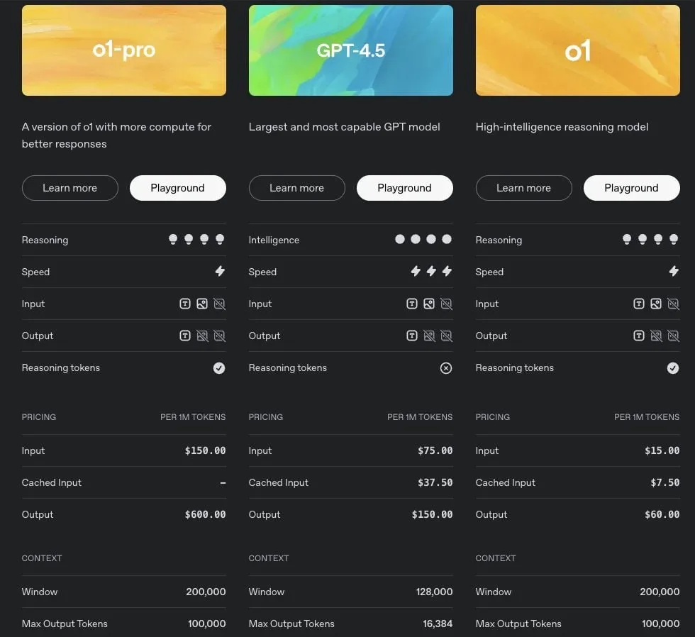Viewport: 695px width, 637px height.
Task: Click GPT-4.5 Reasoning tokens X icon
Action: [446, 368]
